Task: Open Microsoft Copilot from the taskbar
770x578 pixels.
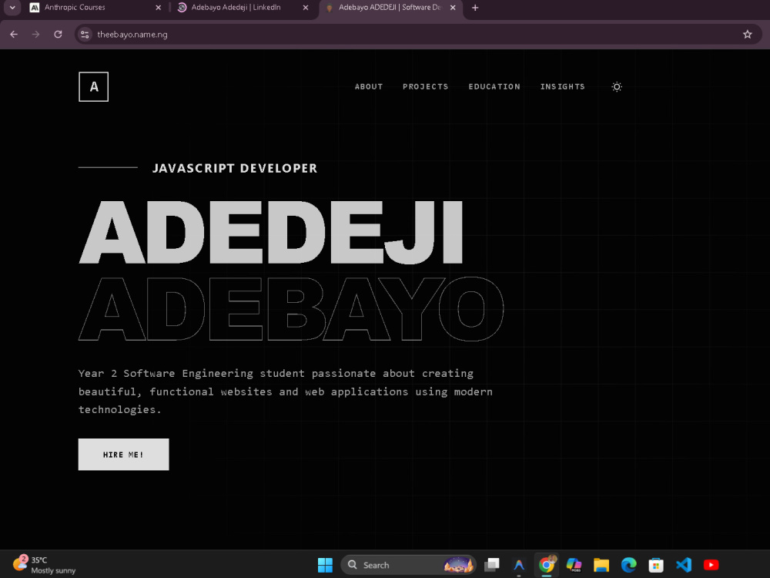Action: 574,565
